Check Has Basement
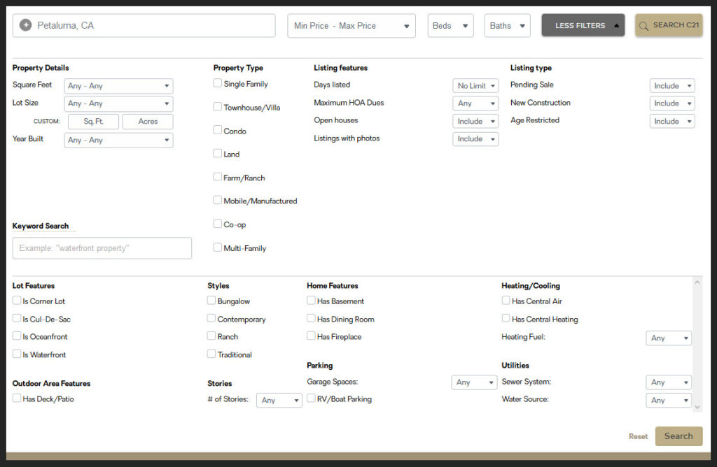 (311, 301)
